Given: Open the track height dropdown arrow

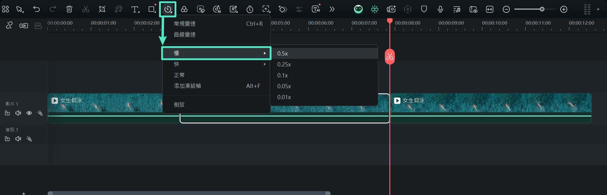Looking at the screenshot, I should (x=598, y=9).
